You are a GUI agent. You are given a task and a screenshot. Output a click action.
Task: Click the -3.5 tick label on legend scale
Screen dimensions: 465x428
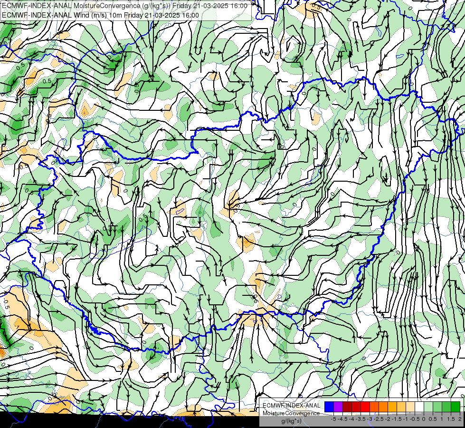(x=361, y=419)
